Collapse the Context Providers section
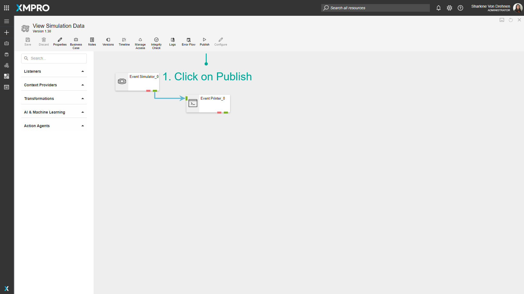Image resolution: width=524 pixels, height=294 pixels. click(82, 85)
